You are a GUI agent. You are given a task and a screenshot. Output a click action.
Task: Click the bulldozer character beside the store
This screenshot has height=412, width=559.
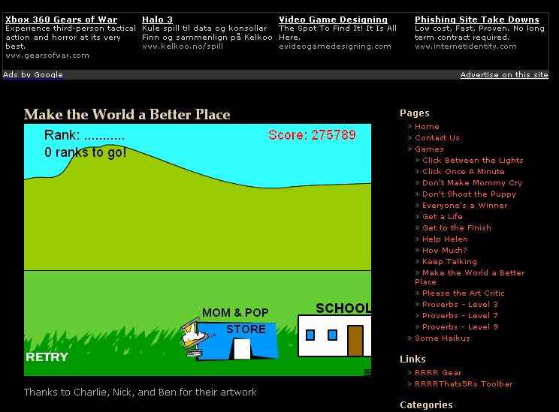(195, 336)
